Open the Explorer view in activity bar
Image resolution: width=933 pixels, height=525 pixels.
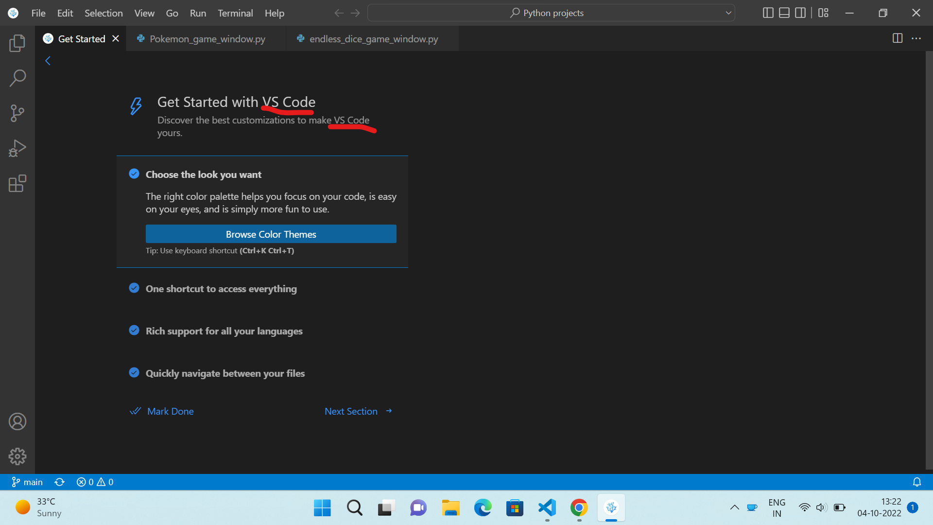coord(17,43)
